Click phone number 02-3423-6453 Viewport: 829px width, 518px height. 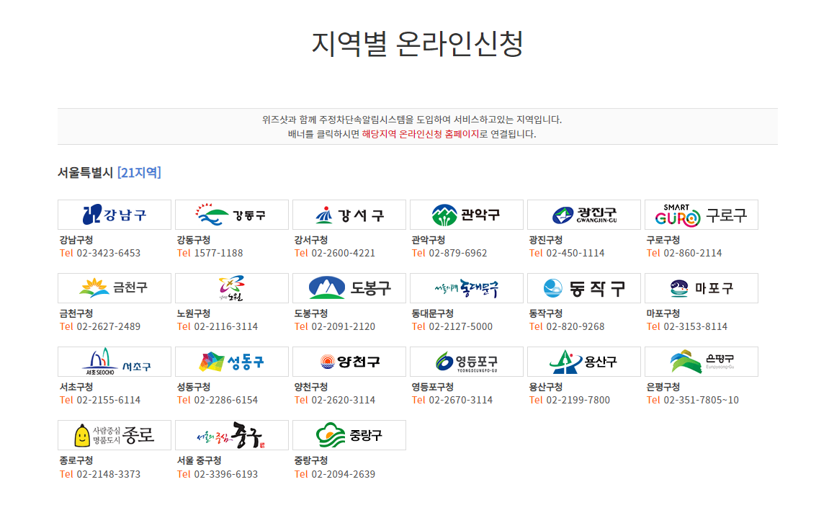pos(108,254)
